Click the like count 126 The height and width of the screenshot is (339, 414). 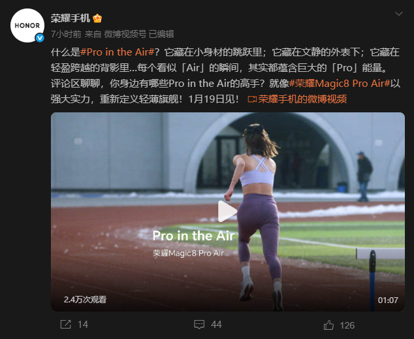click(x=347, y=325)
